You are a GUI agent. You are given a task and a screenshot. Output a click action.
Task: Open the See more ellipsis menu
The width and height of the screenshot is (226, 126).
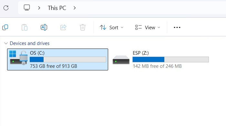(177, 27)
